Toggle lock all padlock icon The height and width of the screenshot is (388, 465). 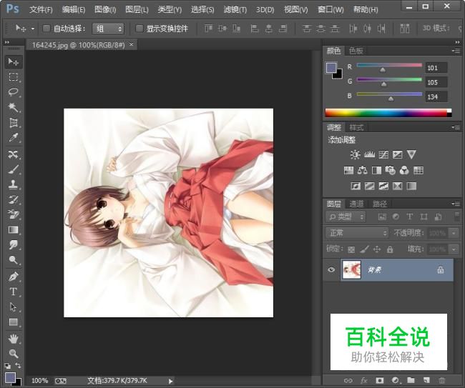click(390, 249)
